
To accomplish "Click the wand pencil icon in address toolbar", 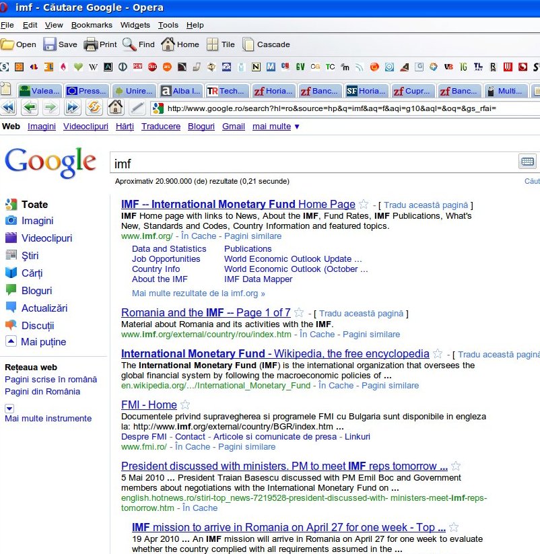I will [x=137, y=108].
